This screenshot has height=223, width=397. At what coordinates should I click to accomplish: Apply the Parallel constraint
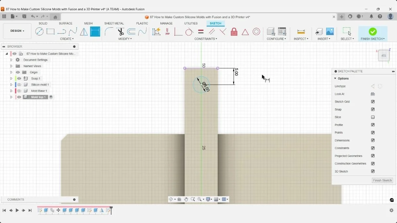pyautogui.click(x=212, y=31)
